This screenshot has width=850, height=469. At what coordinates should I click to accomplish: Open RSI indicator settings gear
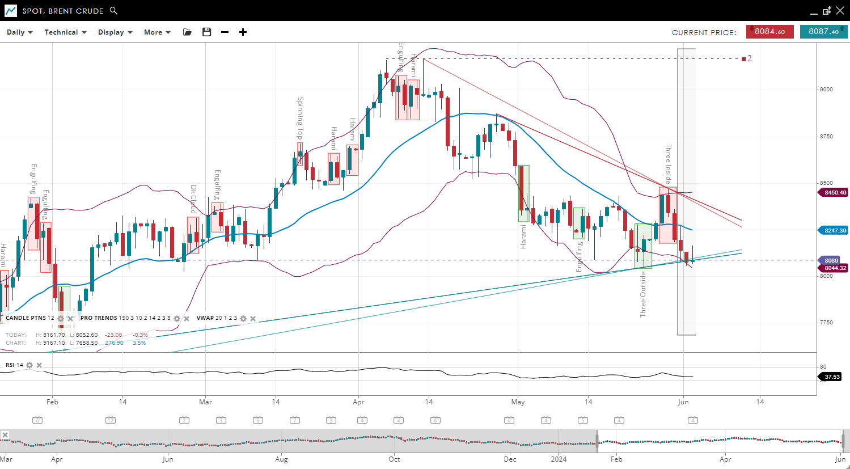29,365
